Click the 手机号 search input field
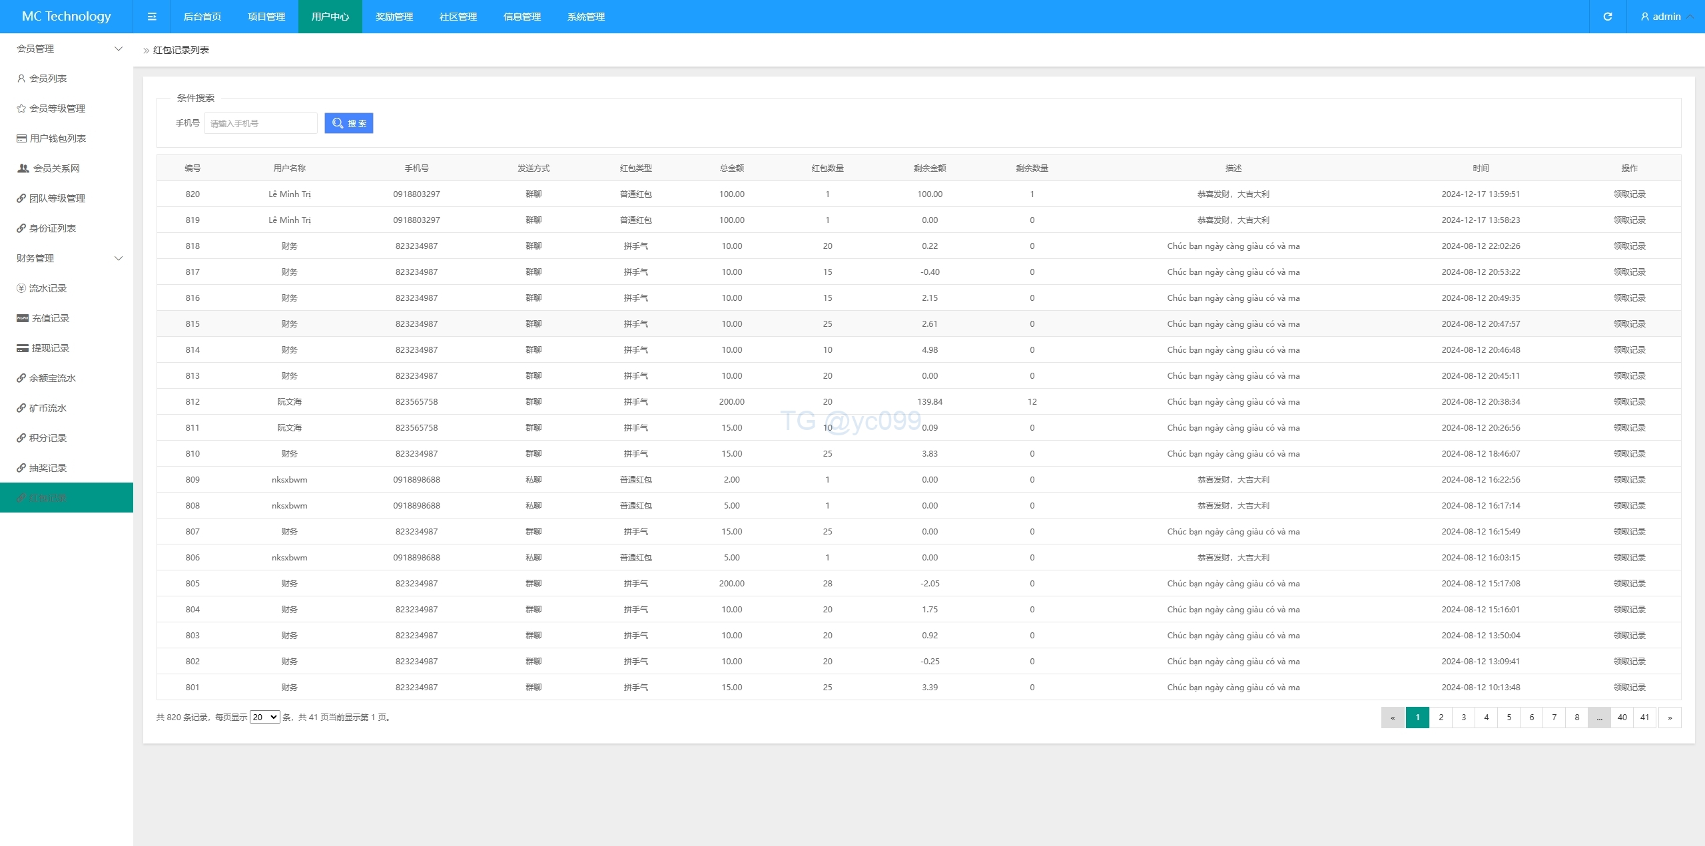 [260, 123]
